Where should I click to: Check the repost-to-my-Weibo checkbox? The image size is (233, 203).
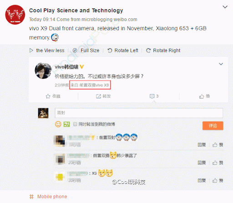75,124
